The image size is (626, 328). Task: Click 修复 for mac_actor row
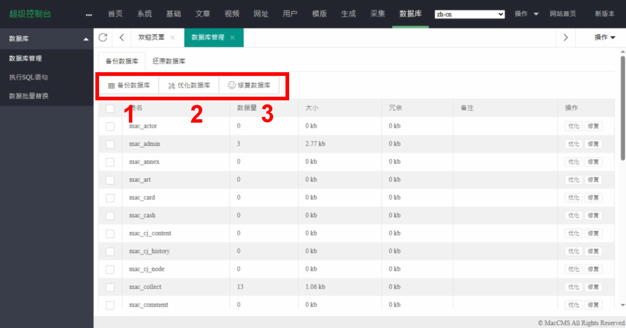click(593, 126)
